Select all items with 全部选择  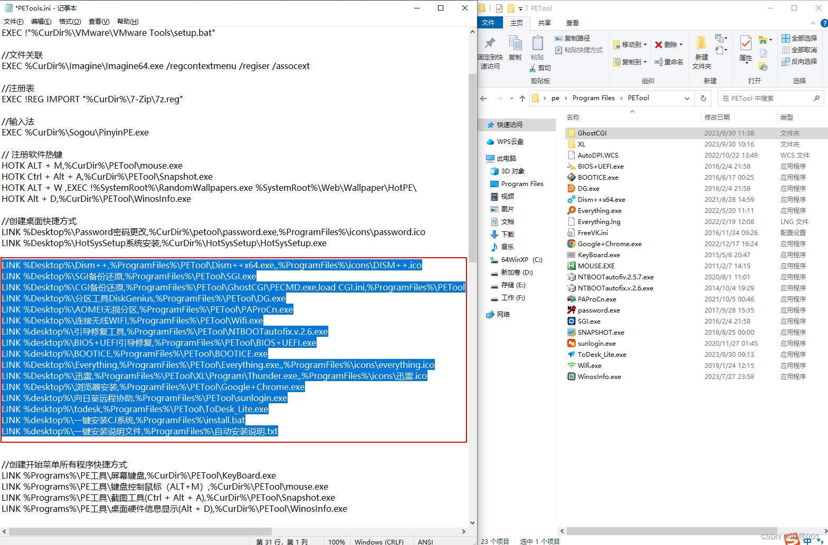(x=800, y=38)
